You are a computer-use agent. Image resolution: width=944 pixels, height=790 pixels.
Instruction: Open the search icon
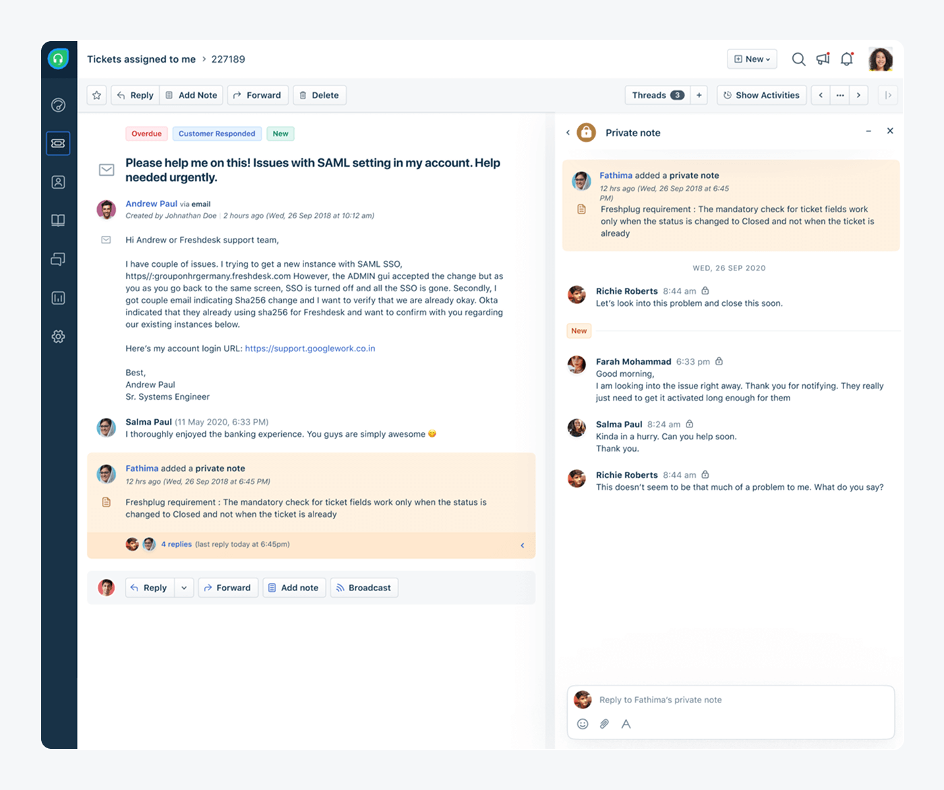pos(798,59)
